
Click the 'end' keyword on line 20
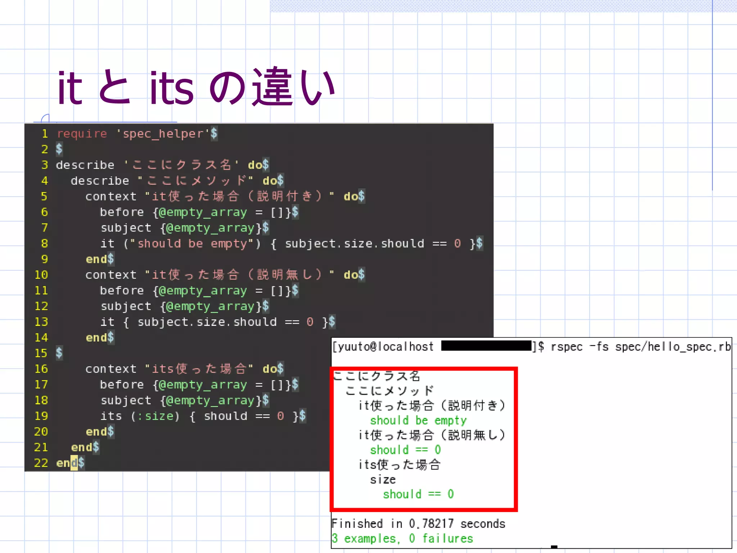click(96, 432)
